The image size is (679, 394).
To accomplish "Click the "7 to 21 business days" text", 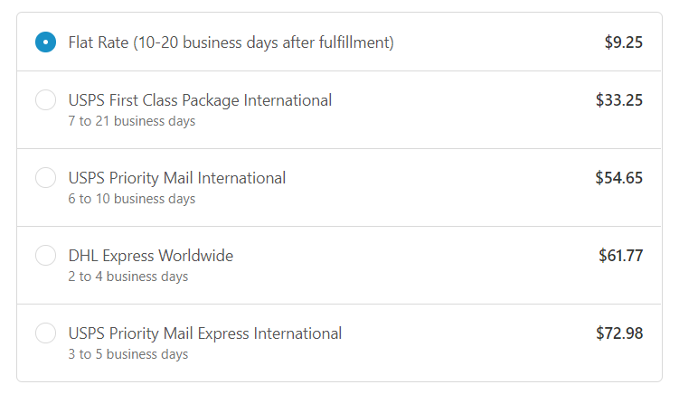I will [x=132, y=121].
